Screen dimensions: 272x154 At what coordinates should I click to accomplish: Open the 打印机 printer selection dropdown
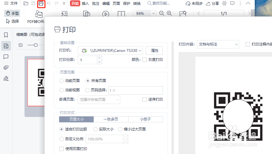point(110,51)
